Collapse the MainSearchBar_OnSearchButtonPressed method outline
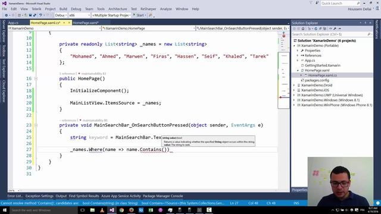This screenshot has width=381, height=214. pyautogui.click(x=36, y=125)
